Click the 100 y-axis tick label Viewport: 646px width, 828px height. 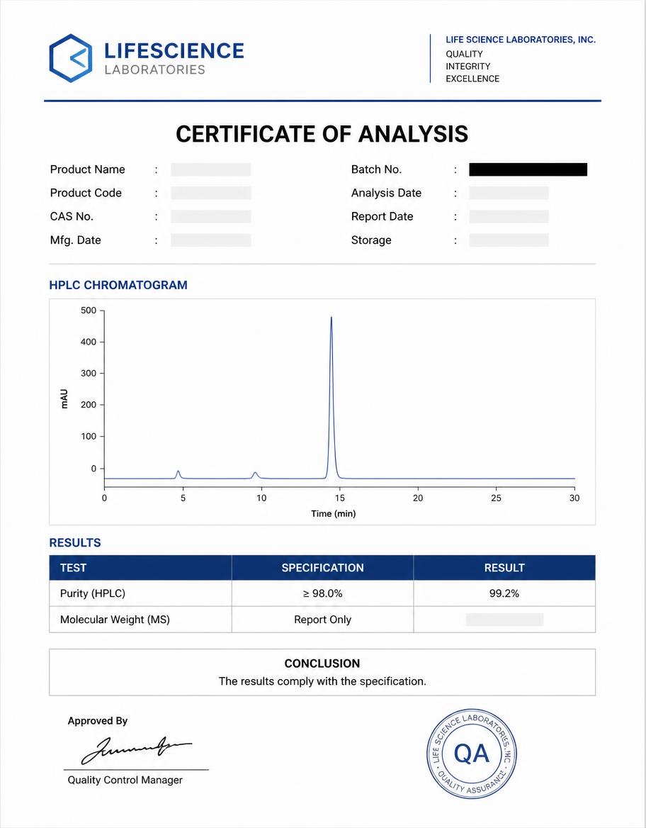(x=89, y=437)
